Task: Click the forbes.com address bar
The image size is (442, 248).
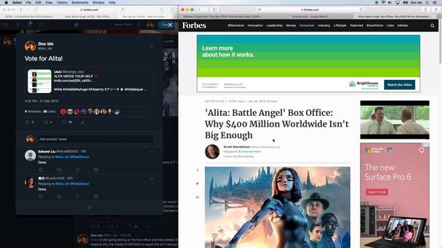Action: [310, 10]
